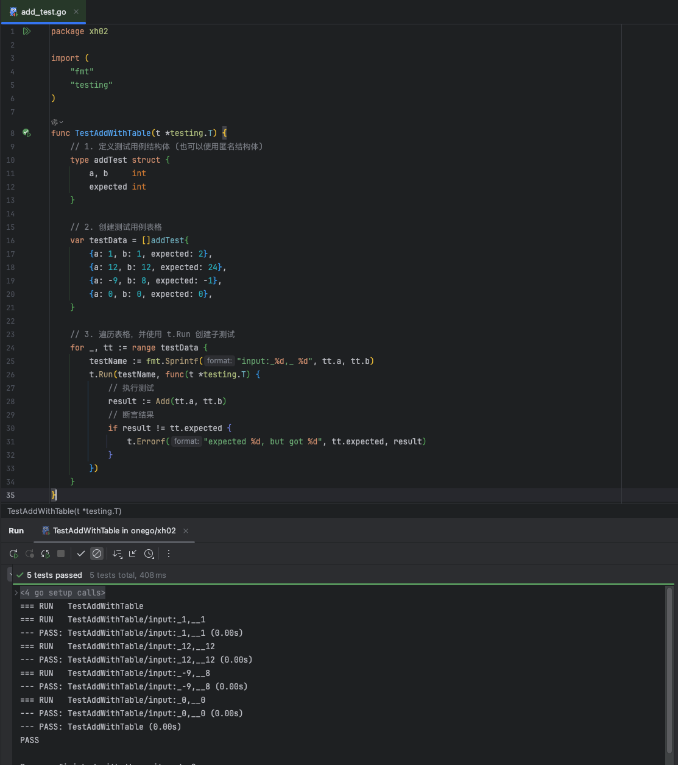Click the row '{a: -9, b: 8, expected: -1}'
Image resolution: width=678 pixels, height=765 pixels.
tap(155, 280)
